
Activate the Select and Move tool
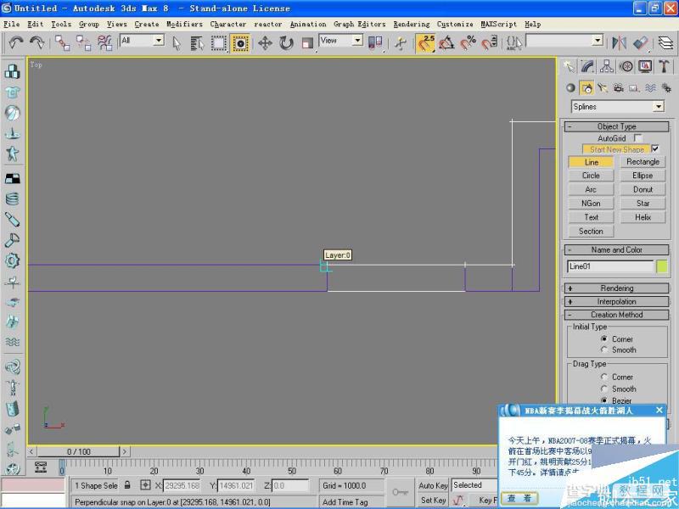[x=265, y=43]
